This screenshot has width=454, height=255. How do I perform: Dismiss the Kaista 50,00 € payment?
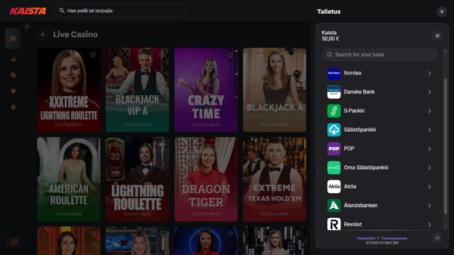click(437, 35)
